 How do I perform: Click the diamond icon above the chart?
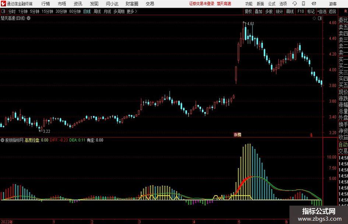(314, 18)
